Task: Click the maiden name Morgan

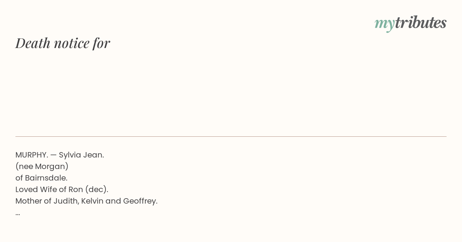Action: tap(50, 166)
